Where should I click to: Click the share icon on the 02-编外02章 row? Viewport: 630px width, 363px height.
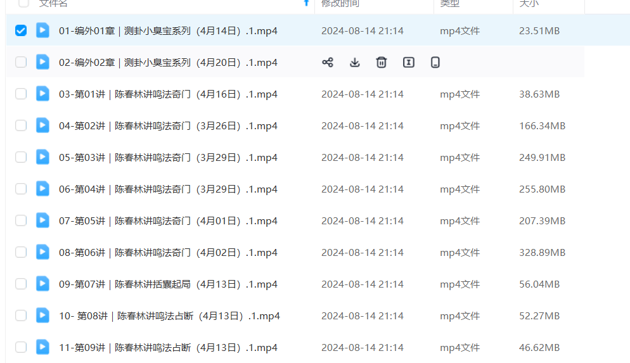click(328, 62)
